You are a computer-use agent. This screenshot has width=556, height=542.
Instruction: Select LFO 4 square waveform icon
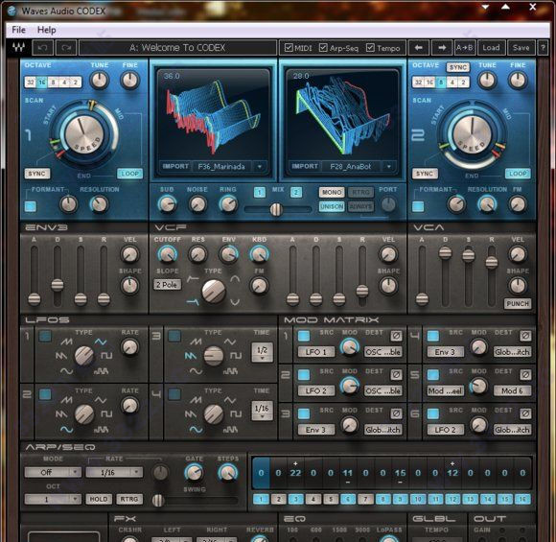pyautogui.click(x=236, y=413)
